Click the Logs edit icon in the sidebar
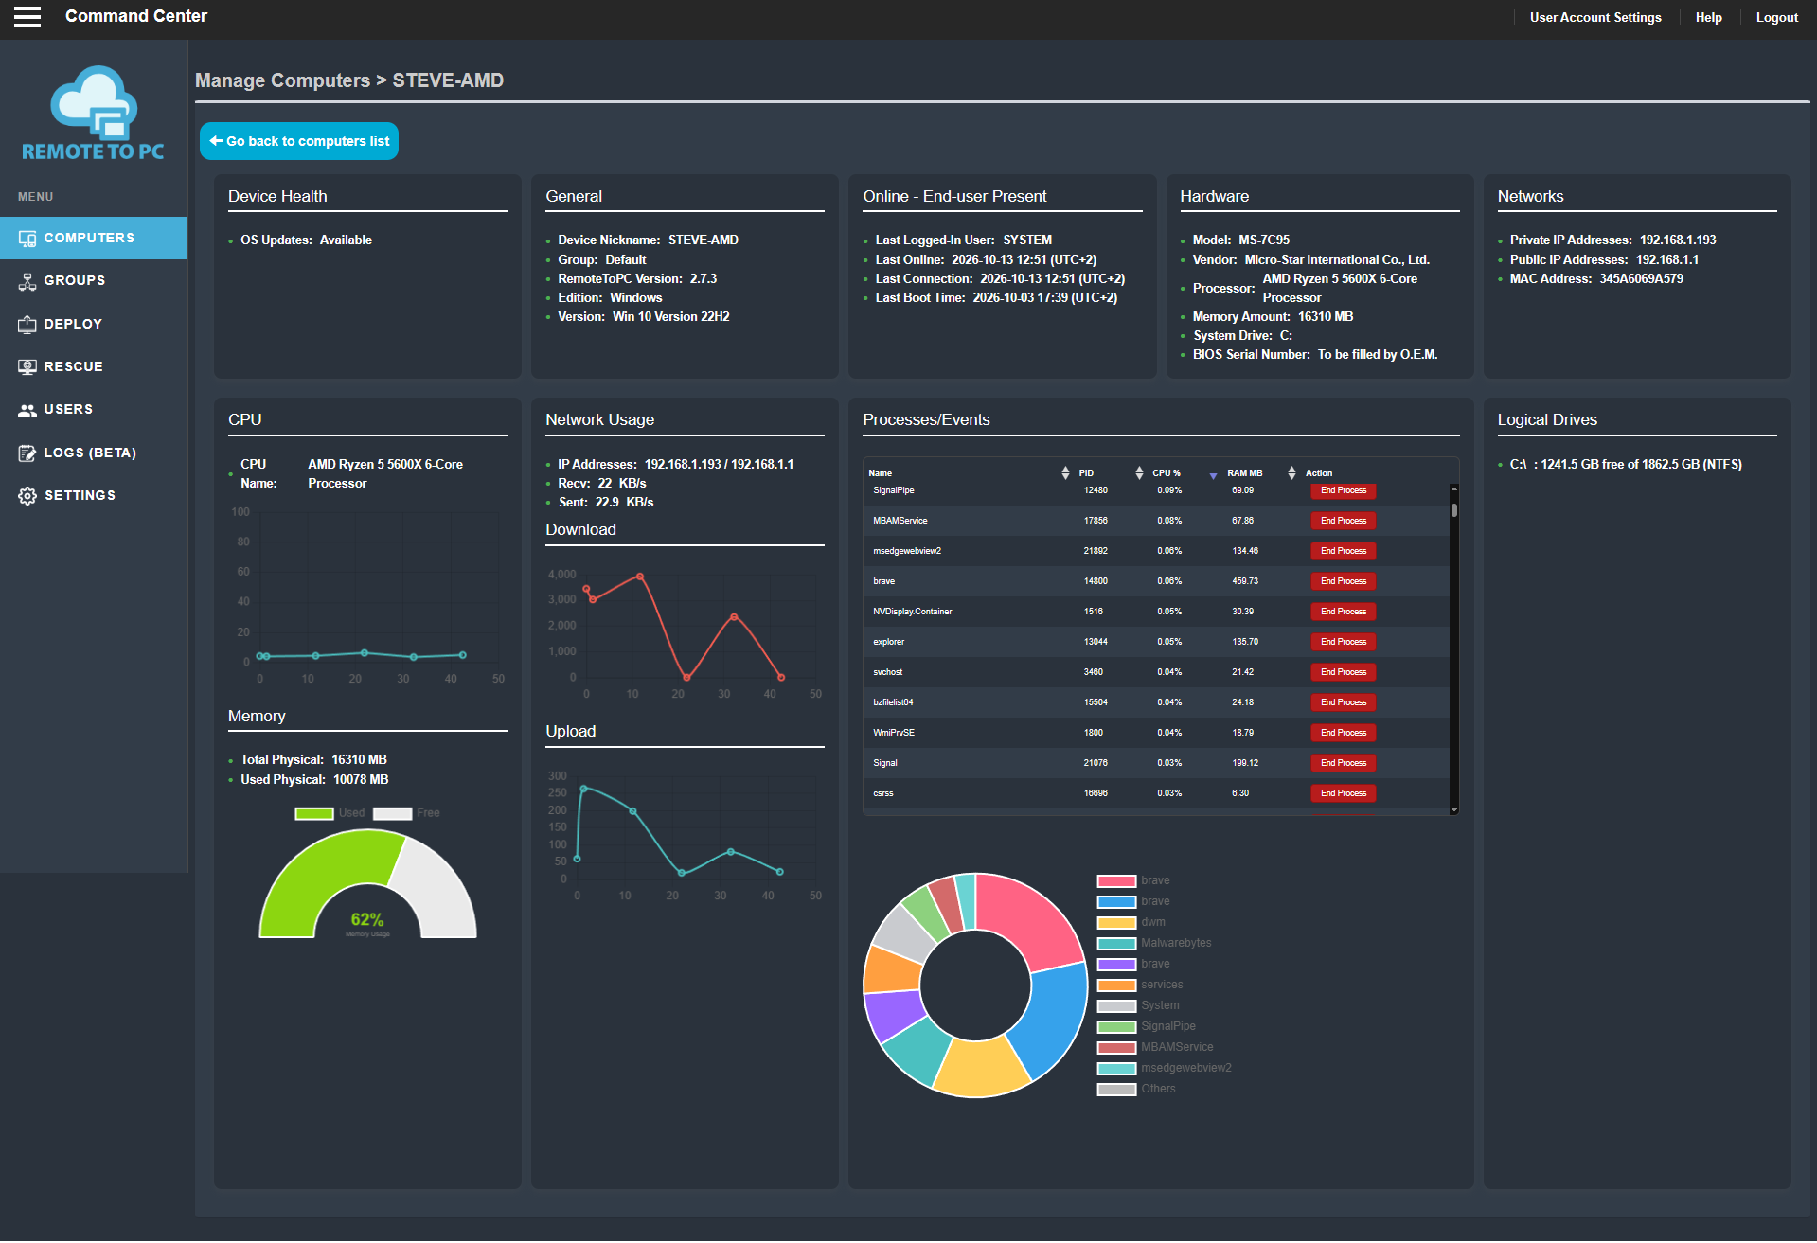Viewport: 1817px width, 1243px height. (x=27, y=453)
